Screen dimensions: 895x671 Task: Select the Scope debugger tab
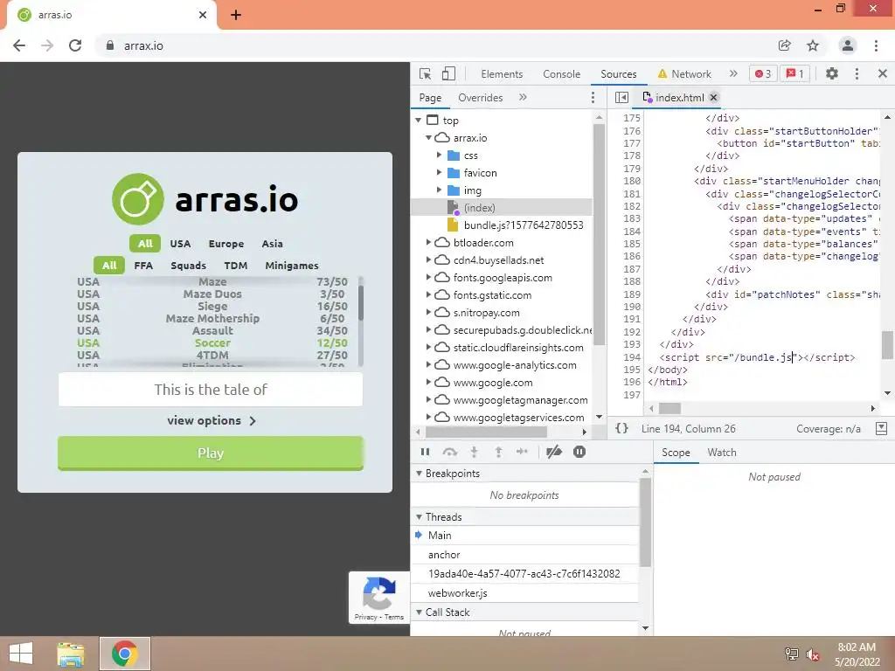click(x=676, y=453)
